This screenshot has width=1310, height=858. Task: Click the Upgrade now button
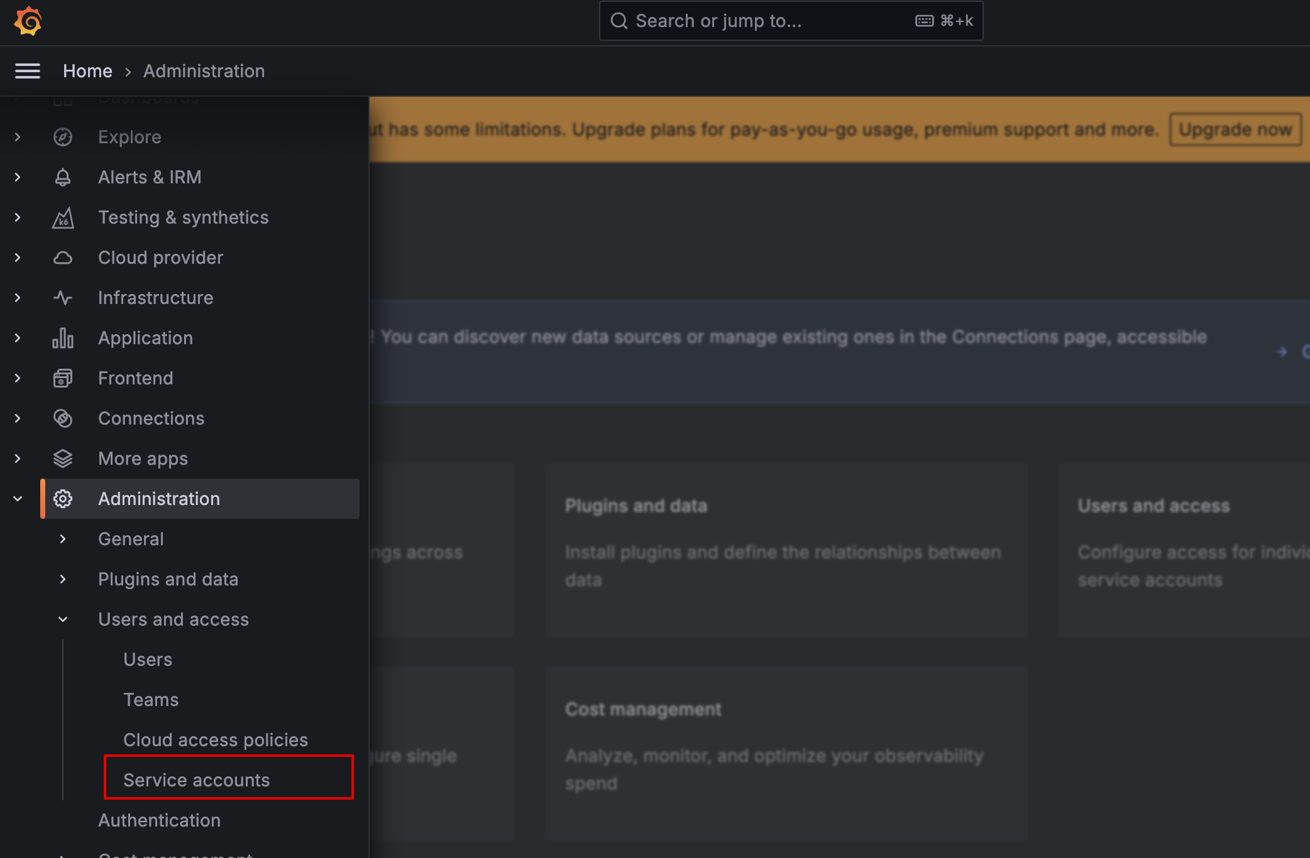(1235, 129)
